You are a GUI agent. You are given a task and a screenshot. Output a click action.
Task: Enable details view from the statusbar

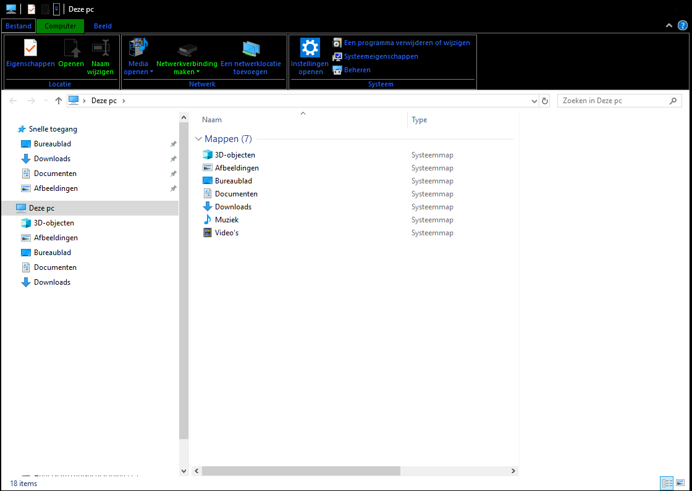pyautogui.click(x=667, y=483)
